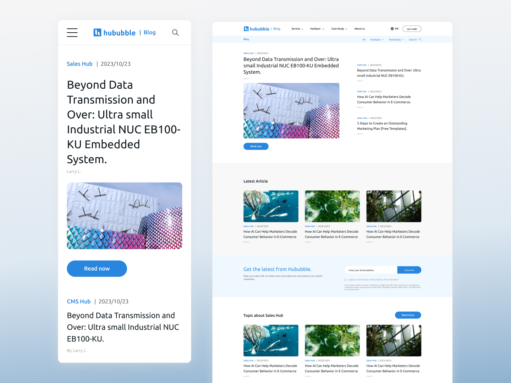The width and height of the screenshot is (511, 383).
Task: Expand the Case Study dropdown menu
Action: [339, 29]
